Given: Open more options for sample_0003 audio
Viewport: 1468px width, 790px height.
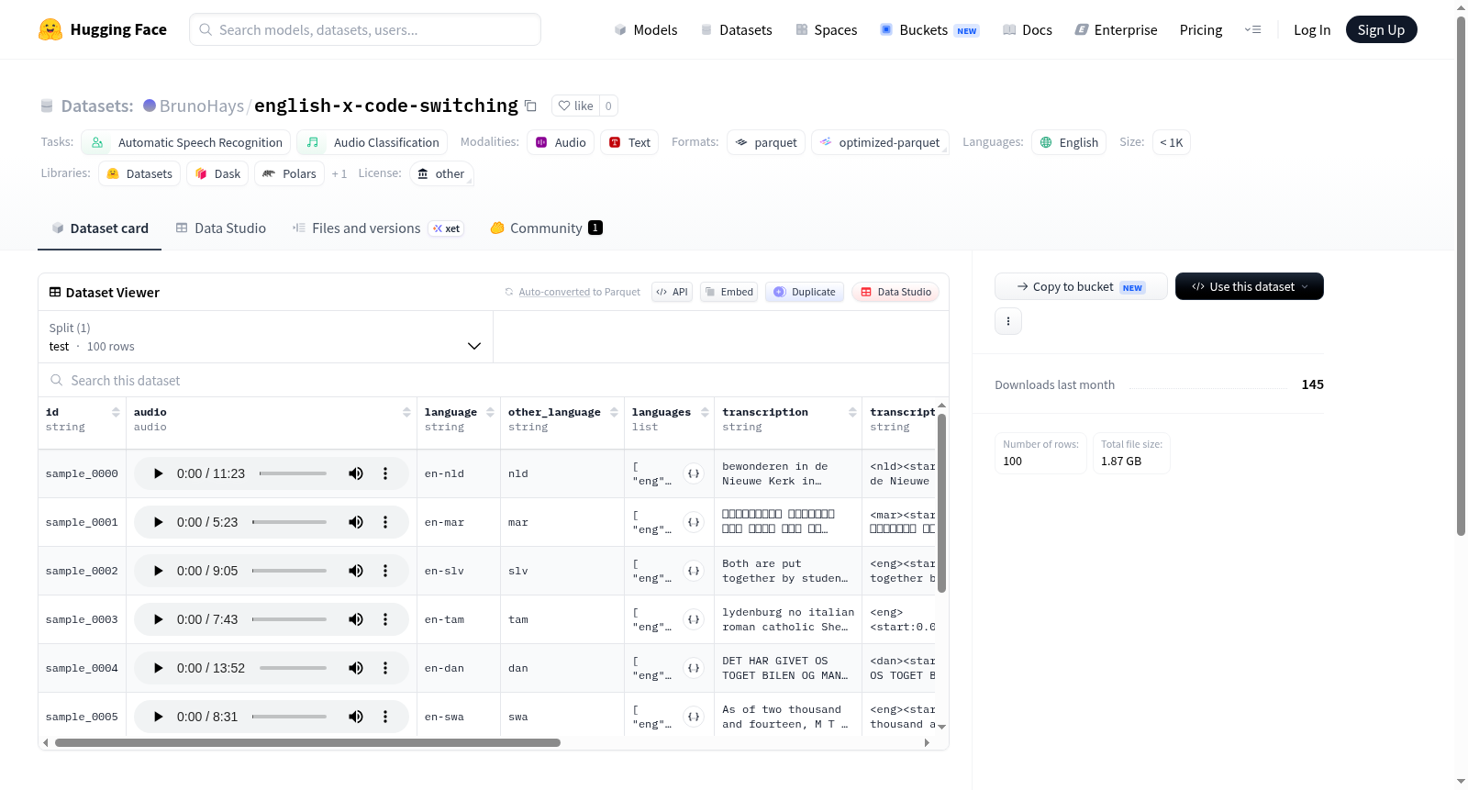Looking at the screenshot, I should pyautogui.click(x=385, y=619).
